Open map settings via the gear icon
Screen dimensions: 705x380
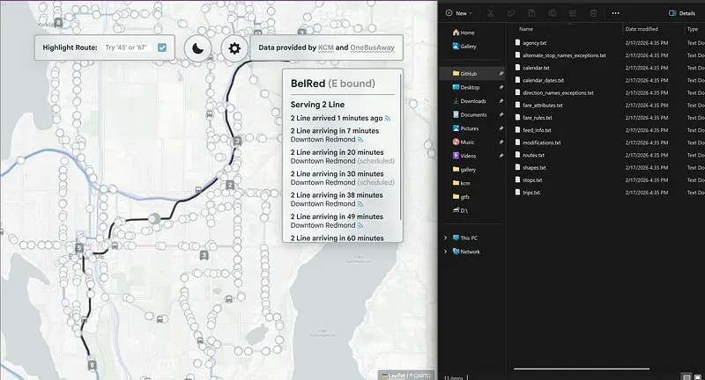click(234, 47)
